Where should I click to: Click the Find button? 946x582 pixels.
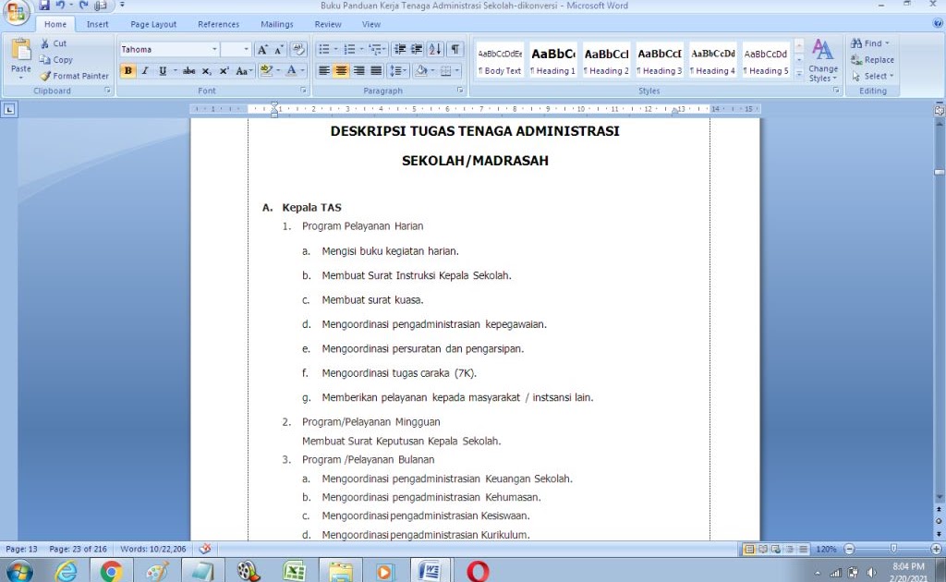coord(869,43)
